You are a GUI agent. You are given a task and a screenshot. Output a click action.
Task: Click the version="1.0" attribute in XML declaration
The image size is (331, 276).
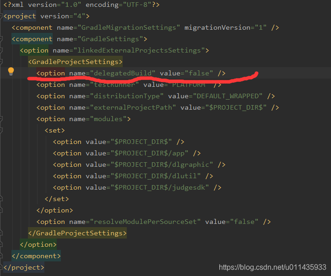54,5
